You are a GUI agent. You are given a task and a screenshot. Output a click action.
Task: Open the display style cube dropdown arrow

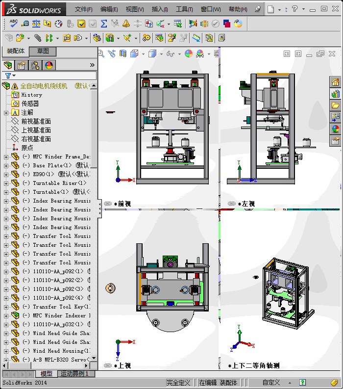[x=161, y=54]
